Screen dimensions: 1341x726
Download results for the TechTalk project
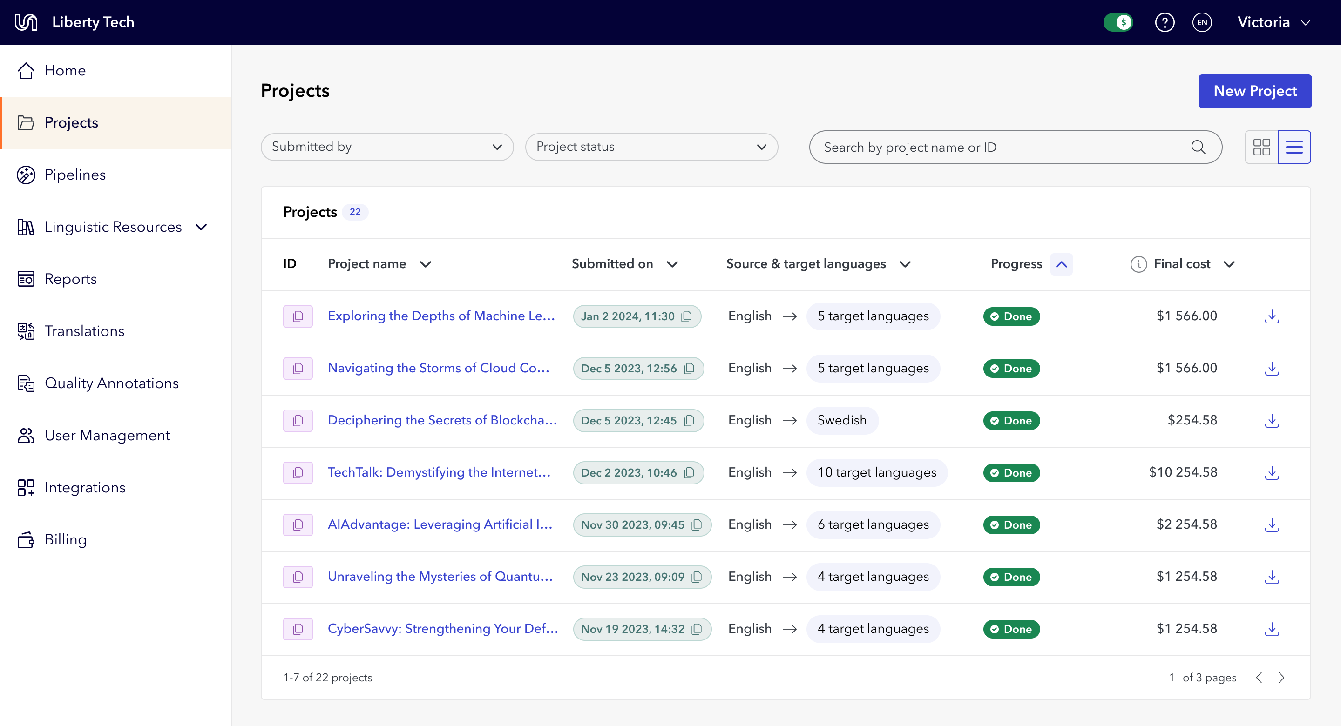(1272, 472)
